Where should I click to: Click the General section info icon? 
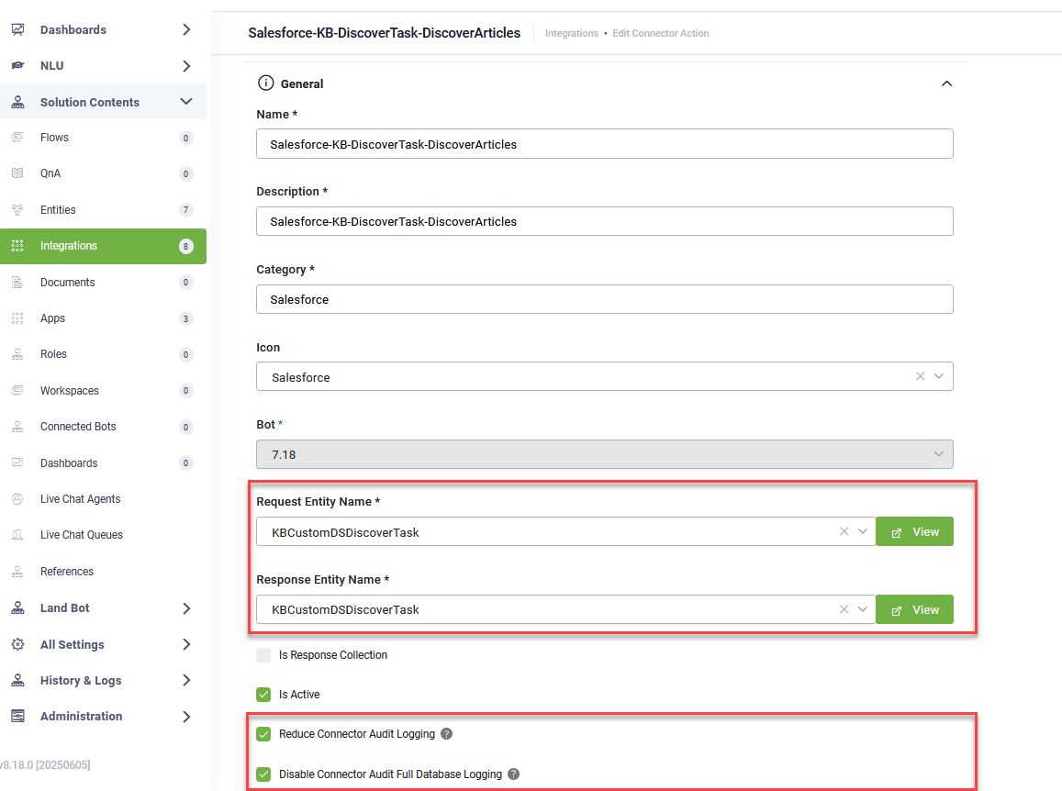coord(266,84)
